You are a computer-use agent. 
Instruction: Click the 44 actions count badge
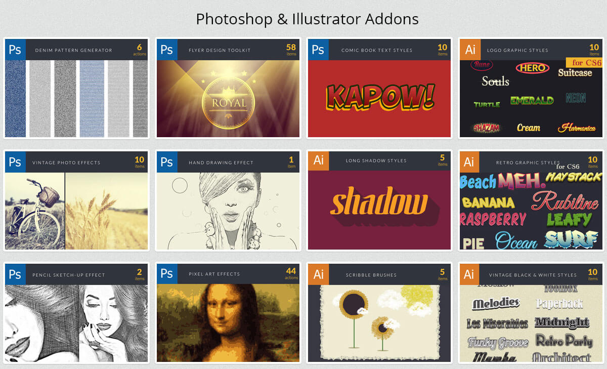291,273
